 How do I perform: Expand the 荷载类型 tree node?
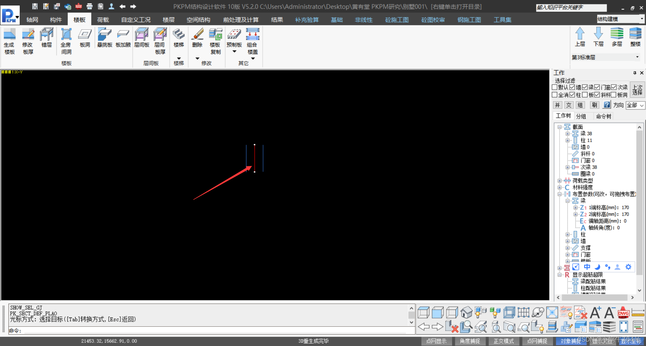[560, 181]
